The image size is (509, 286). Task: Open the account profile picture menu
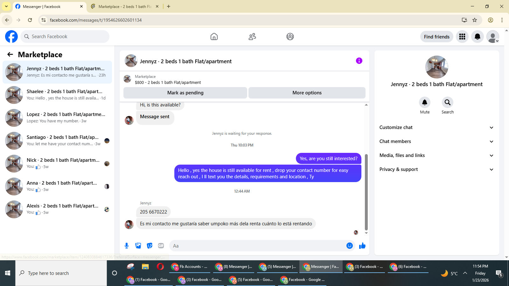pos(493,37)
